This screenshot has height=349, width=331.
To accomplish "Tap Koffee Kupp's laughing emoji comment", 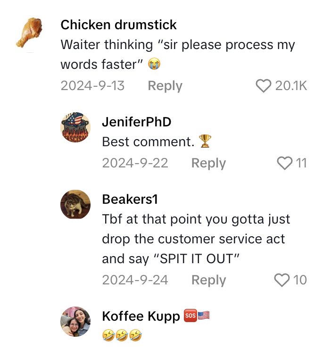I will tap(122, 336).
